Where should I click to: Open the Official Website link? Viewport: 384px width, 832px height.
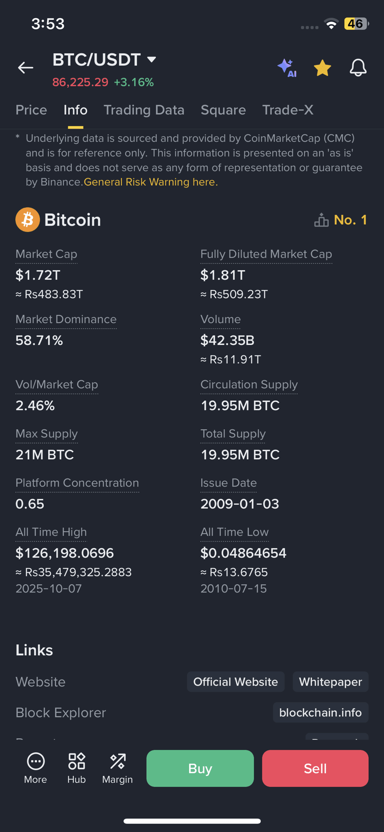click(x=236, y=682)
